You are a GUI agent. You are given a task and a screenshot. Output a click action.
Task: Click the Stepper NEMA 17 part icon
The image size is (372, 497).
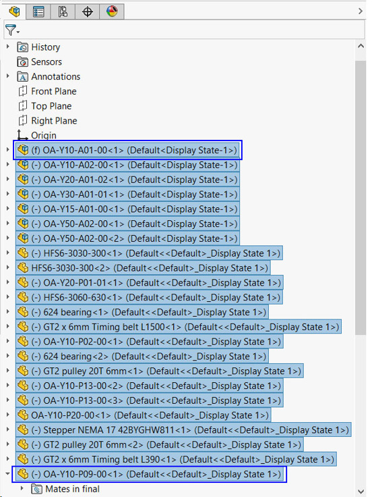point(23,429)
